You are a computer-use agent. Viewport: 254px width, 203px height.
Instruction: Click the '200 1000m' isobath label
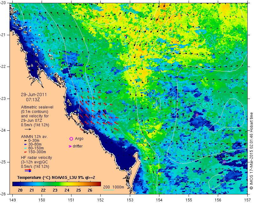click(114, 187)
